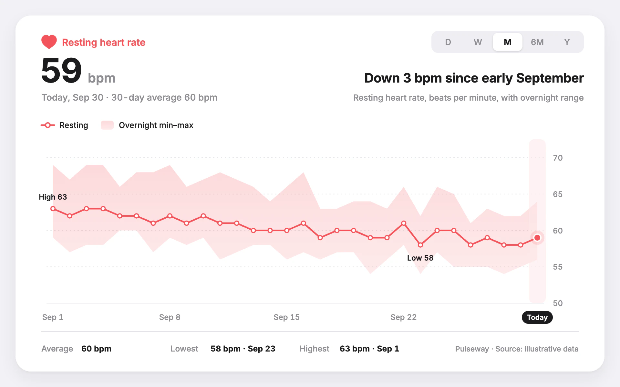The width and height of the screenshot is (620, 387).
Task: Switch to the W week range tab
Action: pos(478,42)
